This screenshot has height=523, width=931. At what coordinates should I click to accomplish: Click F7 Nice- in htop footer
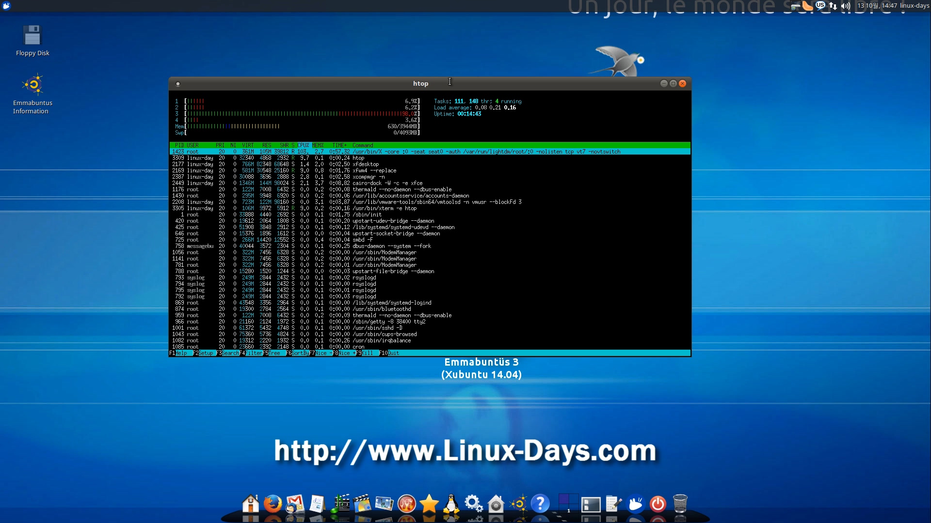(321, 353)
